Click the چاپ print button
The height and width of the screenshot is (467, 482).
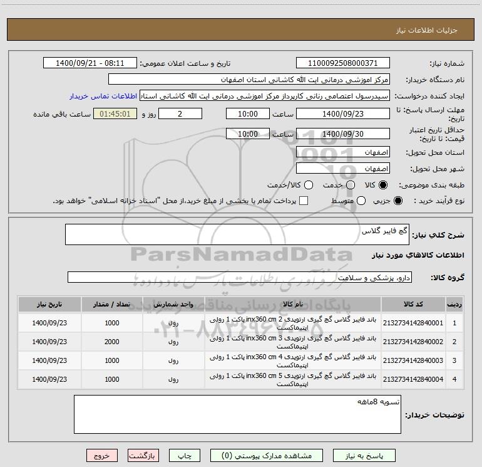point(185,456)
